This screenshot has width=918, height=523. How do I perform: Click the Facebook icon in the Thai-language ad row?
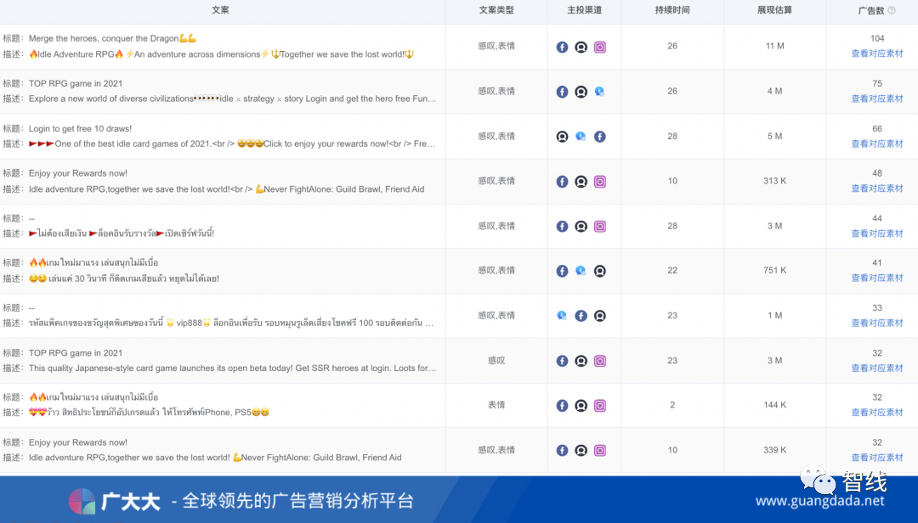[x=562, y=226]
